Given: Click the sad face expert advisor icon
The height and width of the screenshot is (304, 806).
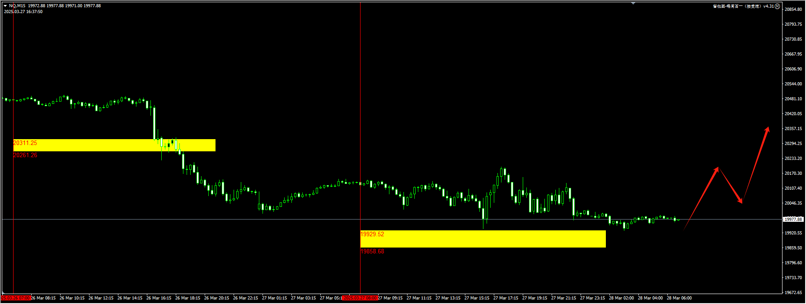Looking at the screenshot, I should point(778,6).
